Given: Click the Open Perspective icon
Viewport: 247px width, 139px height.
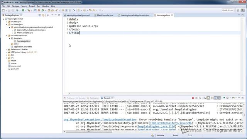Looking at the screenshot, I should [238, 10].
